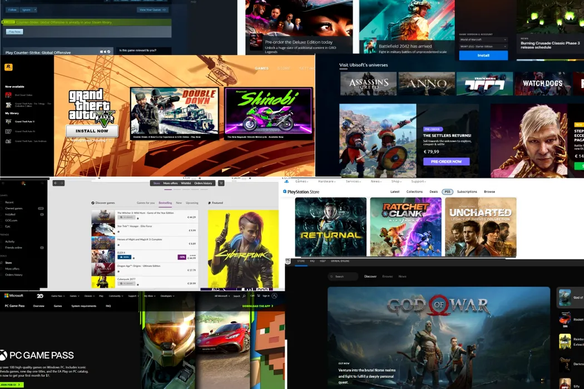Image resolution: width=584 pixels, height=389 pixels.
Task: Open the Deals tab in PlayStation Store
Action: coord(433,192)
